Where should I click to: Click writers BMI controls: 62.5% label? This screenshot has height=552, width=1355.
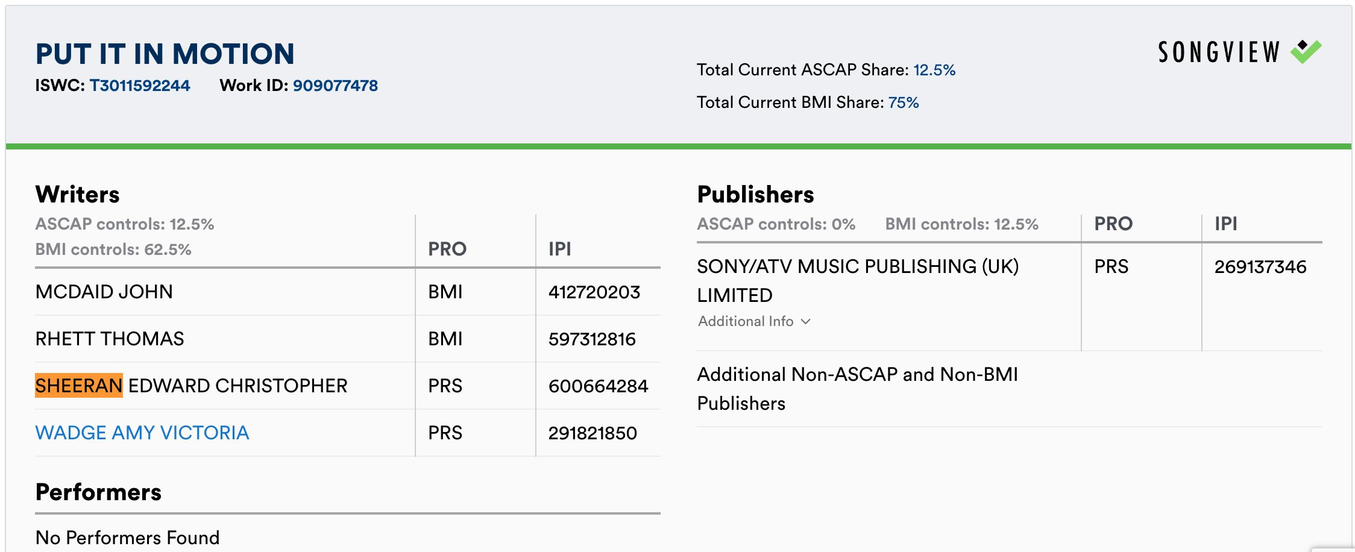point(113,249)
